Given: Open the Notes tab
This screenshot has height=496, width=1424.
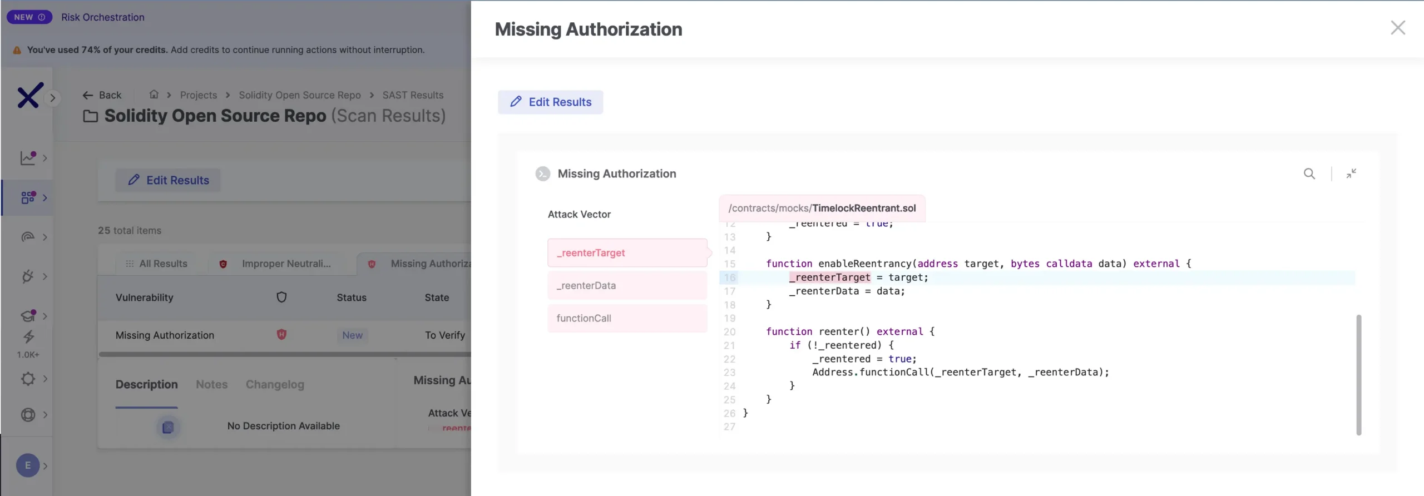Looking at the screenshot, I should click(x=211, y=385).
